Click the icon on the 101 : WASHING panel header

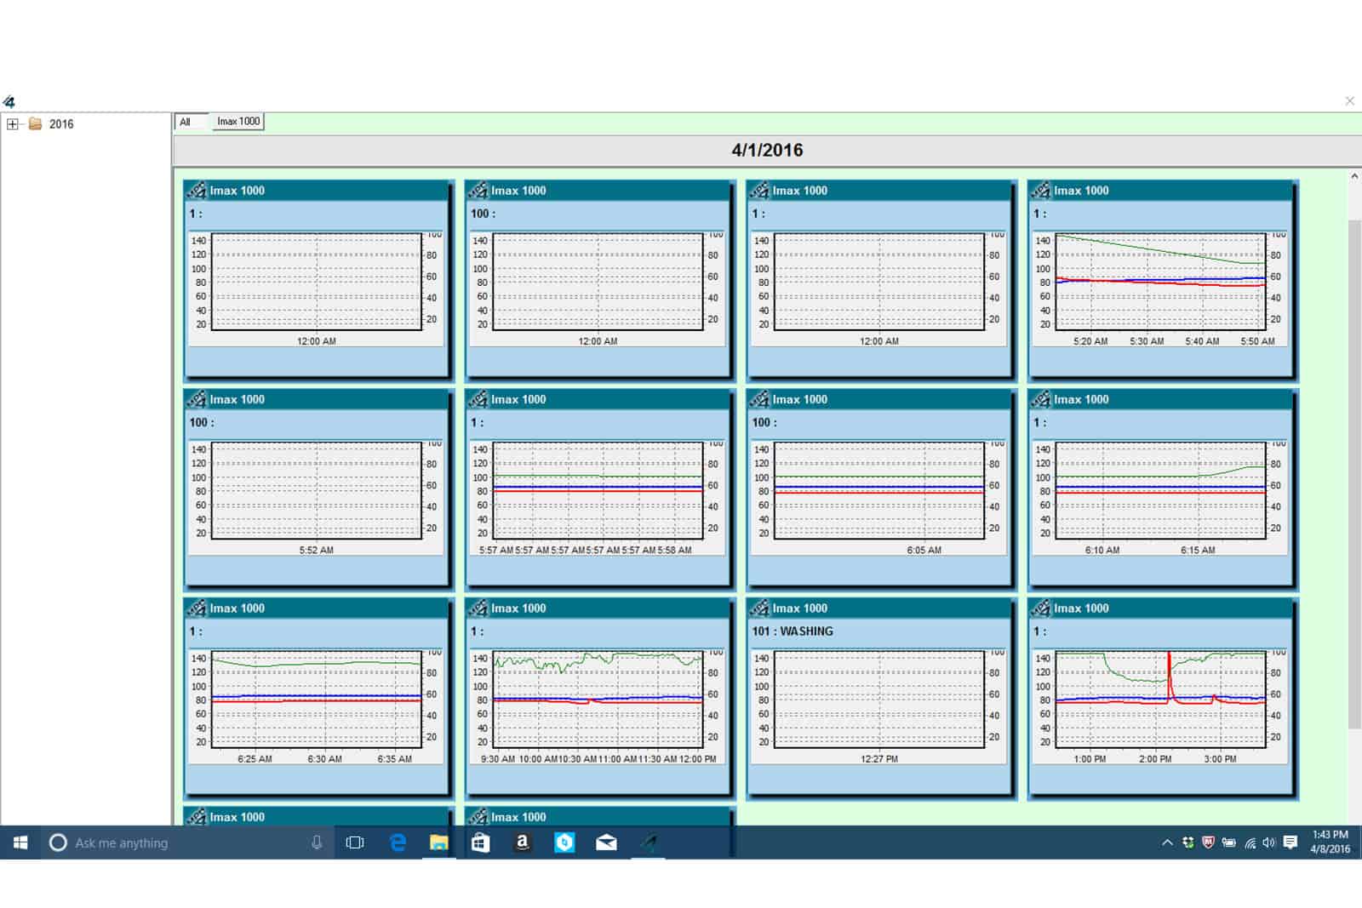pyautogui.click(x=759, y=608)
